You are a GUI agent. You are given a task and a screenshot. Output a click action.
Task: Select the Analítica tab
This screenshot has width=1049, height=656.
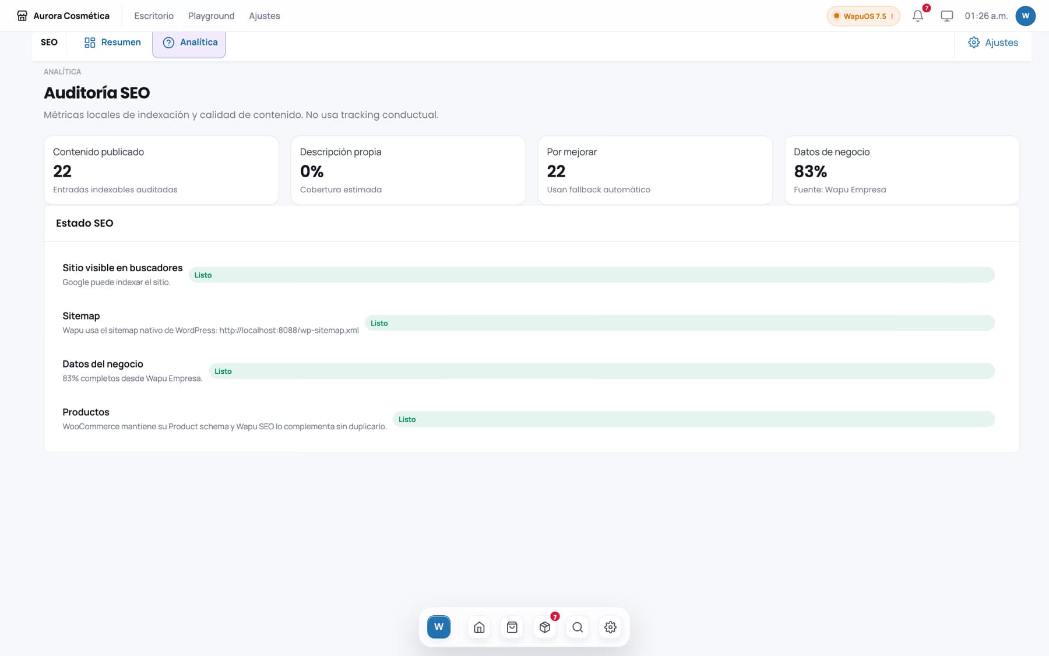click(189, 43)
